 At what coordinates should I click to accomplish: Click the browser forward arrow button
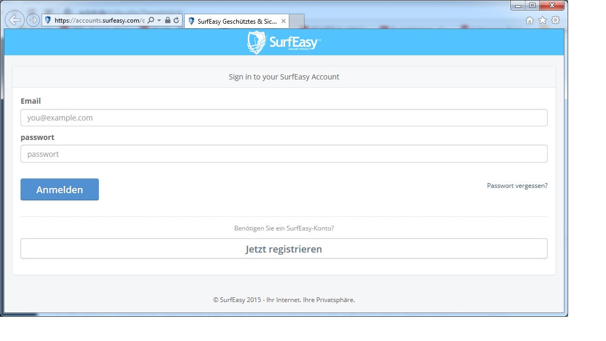(x=33, y=21)
